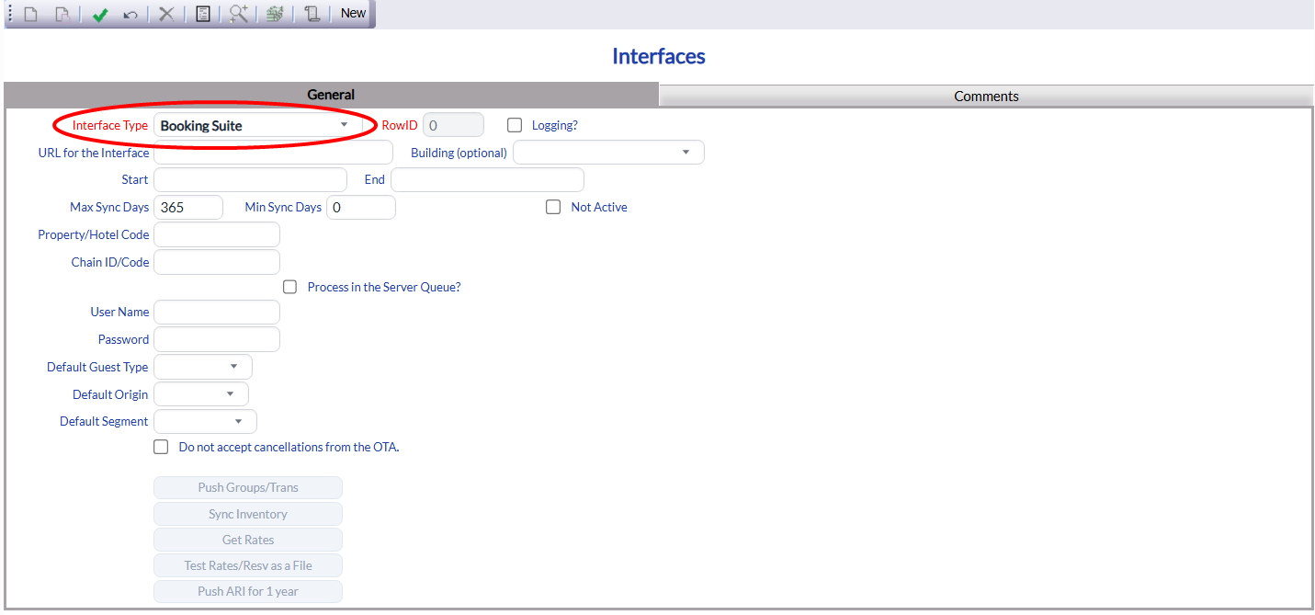Click the Sync Inventory button
Screen dimensions: 1315x615
coord(248,514)
